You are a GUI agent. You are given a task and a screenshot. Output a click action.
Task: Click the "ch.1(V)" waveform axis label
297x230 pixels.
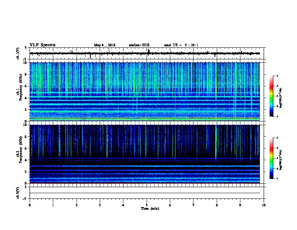(18, 53)
